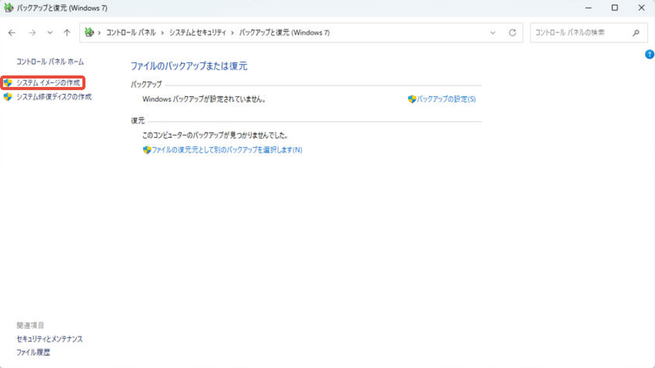Viewport: 655px width, 368px height.
Task: Click the 関連項目 label
Action: point(30,325)
